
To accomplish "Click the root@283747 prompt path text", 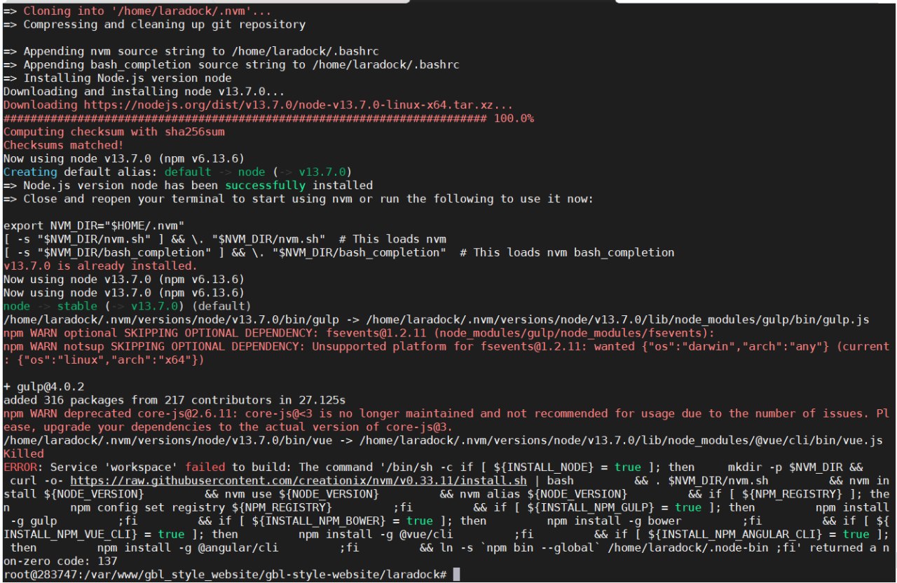I will (225, 575).
